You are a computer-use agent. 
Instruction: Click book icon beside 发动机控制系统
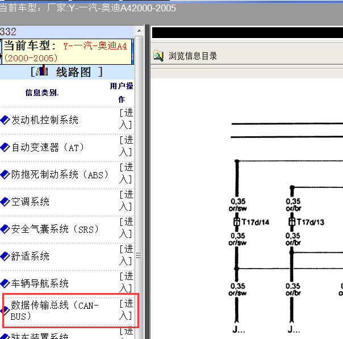[x=5, y=120]
